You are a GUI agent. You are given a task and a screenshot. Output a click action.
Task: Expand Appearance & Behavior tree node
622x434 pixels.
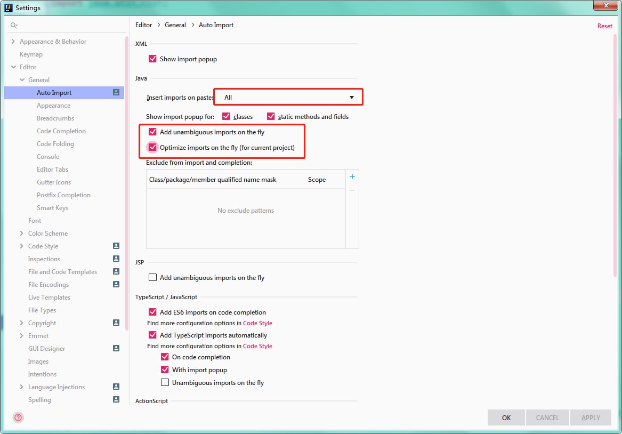pos(13,41)
